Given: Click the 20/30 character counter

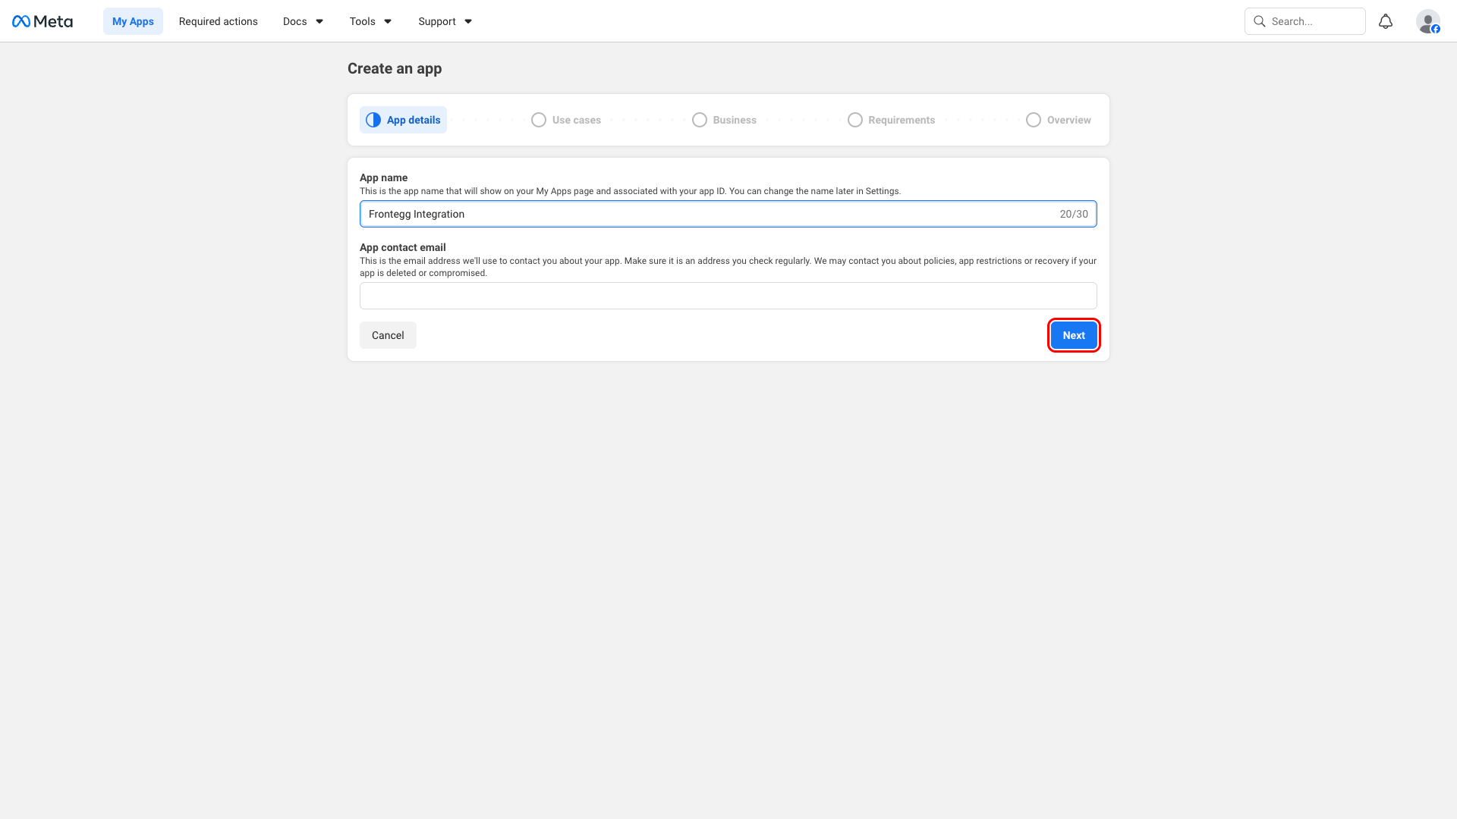Looking at the screenshot, I should point(1074,214).
